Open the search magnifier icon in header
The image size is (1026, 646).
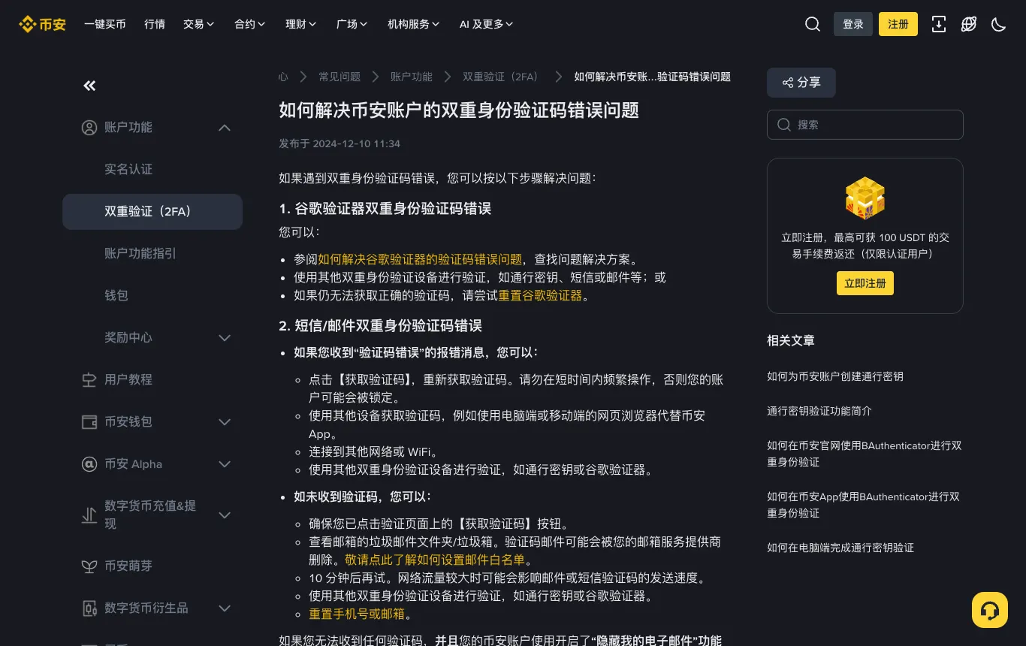812,24
